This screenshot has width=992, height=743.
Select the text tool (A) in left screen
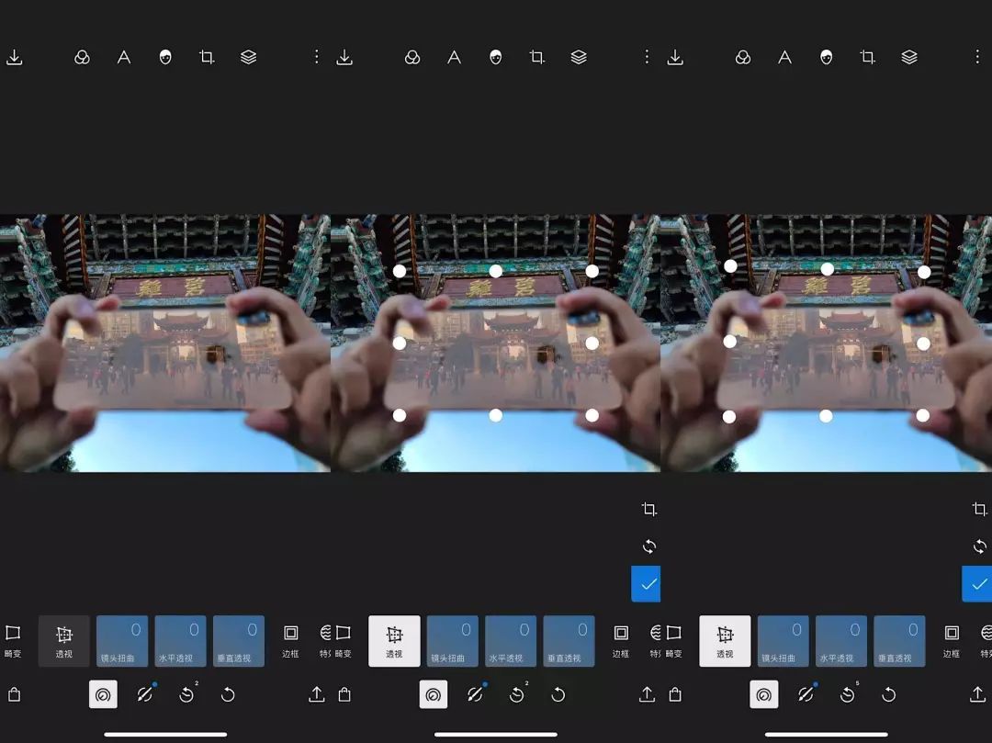(x=124, y=58)
